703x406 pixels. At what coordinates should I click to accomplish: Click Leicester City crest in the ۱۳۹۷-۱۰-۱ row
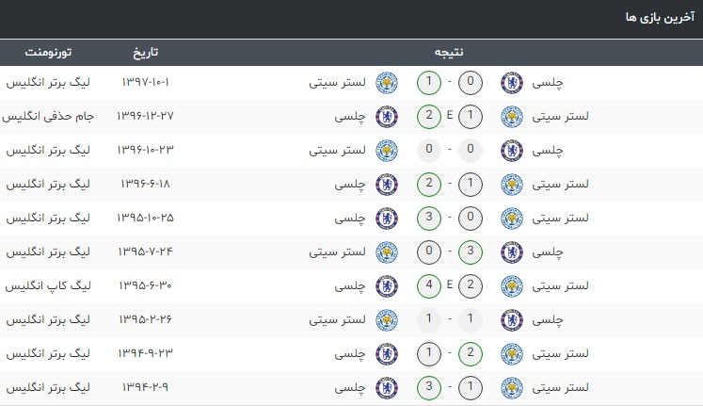(387, 83)
